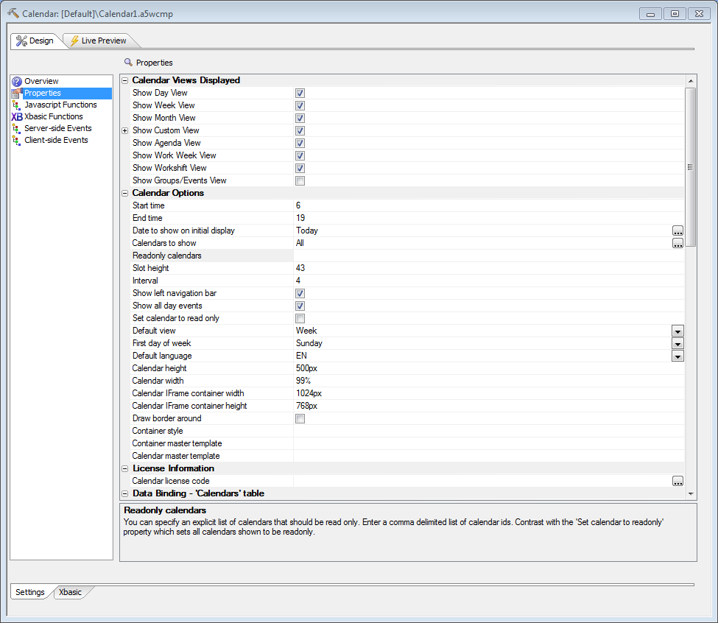This screenshot has width=718, height=623.
Task: Click the Interval value field
Action: click(x=488, y=281)
